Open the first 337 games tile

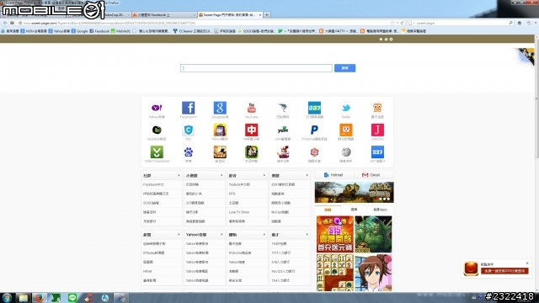[x=314, y=108]
